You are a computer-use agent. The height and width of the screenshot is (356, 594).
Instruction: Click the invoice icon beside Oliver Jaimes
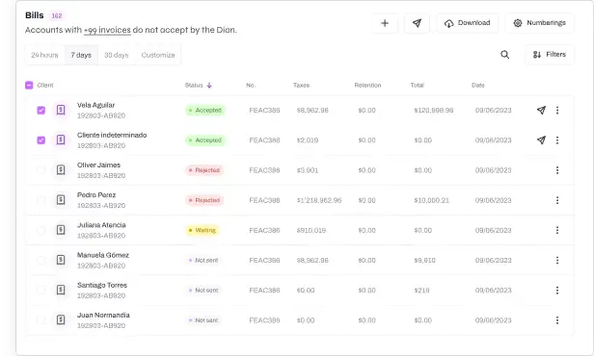pyautogui.click(x=61, y=170)
